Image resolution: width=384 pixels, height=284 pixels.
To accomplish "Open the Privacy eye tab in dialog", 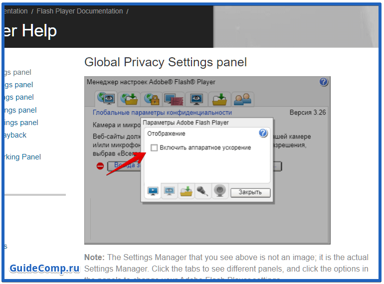I will (x=169, y=191).
